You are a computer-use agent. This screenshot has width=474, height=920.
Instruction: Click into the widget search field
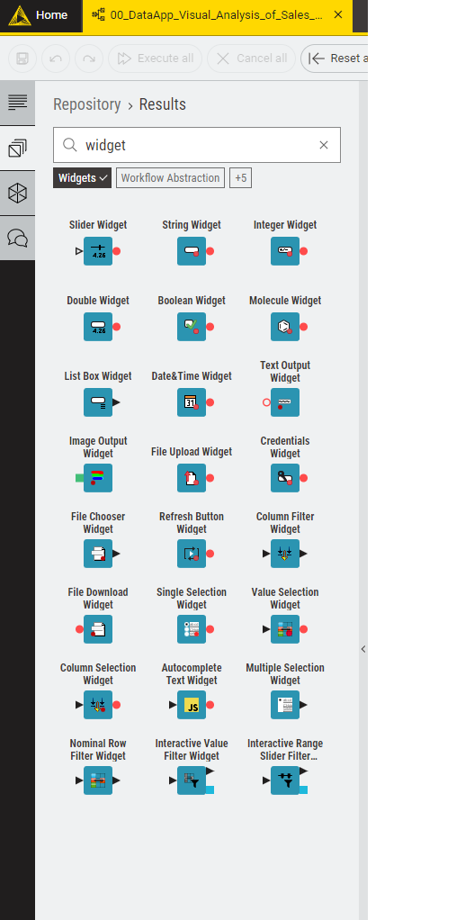(x=197, y=145)
